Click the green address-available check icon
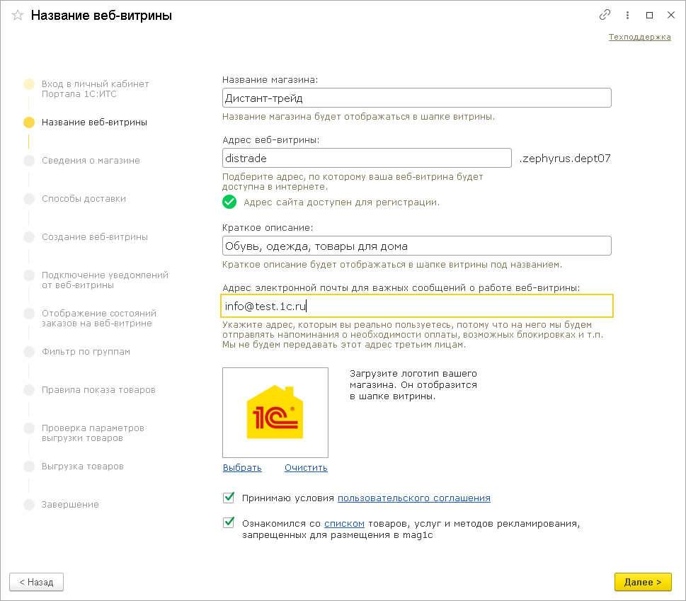This screenshot has width=686, height=601. 229,202
